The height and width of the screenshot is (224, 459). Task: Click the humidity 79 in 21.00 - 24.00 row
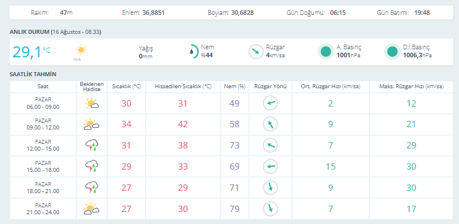click(x=235, y=209)
